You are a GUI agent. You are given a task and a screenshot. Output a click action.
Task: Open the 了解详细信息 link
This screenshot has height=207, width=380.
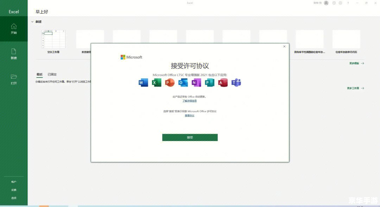(190, 101)
